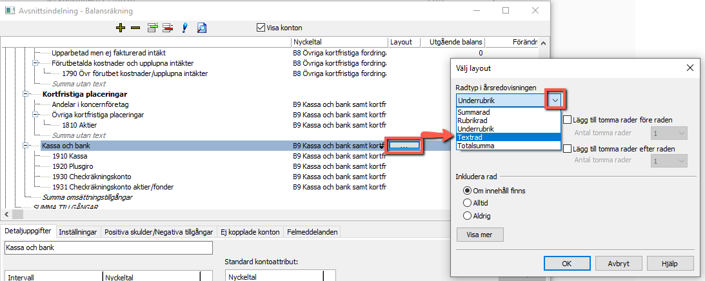Viewport: 705px width, 281px height.
Task: Click the blue exclamation mark icon
Action: tap(184, 28)
